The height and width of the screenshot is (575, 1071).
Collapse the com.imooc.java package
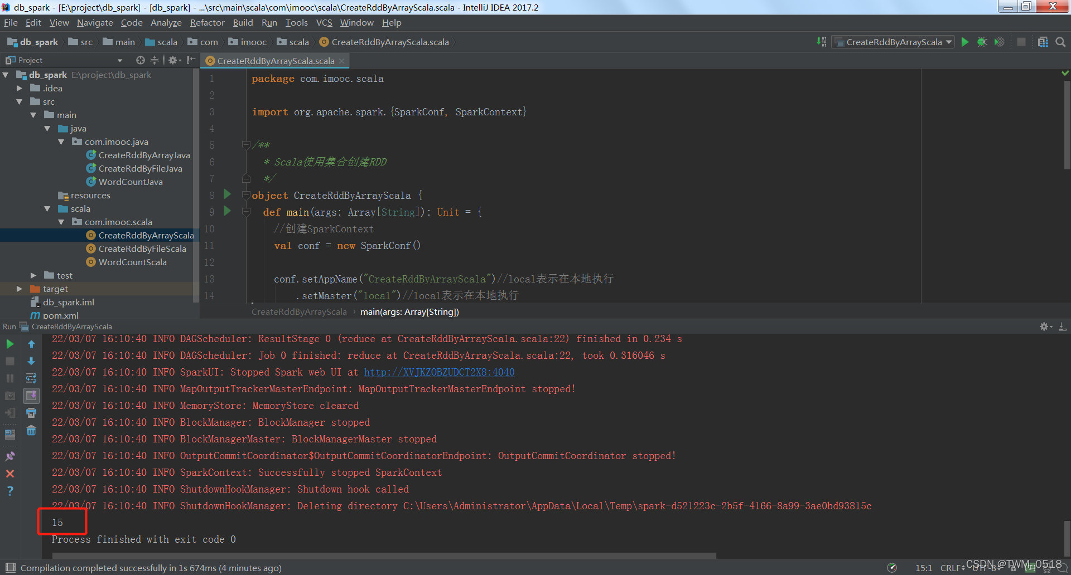point(61,142)
